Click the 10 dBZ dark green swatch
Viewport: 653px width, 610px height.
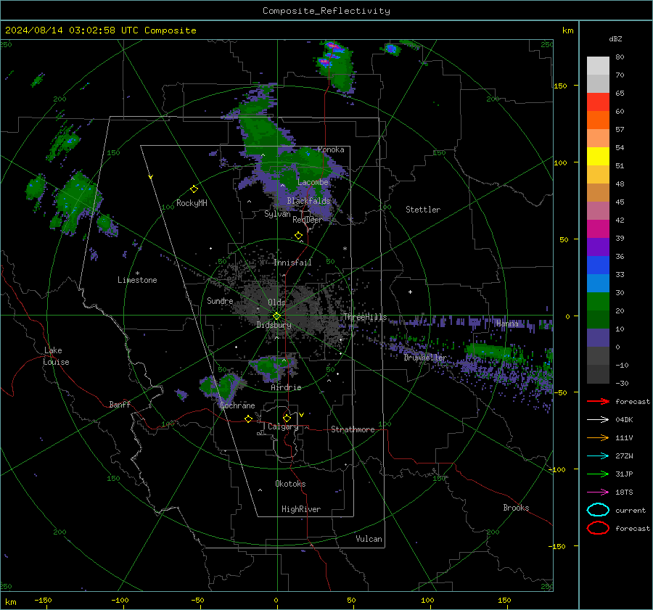click(x=598, y=319)
